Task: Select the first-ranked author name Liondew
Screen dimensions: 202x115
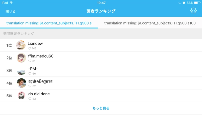Action: tap(35, 43)
